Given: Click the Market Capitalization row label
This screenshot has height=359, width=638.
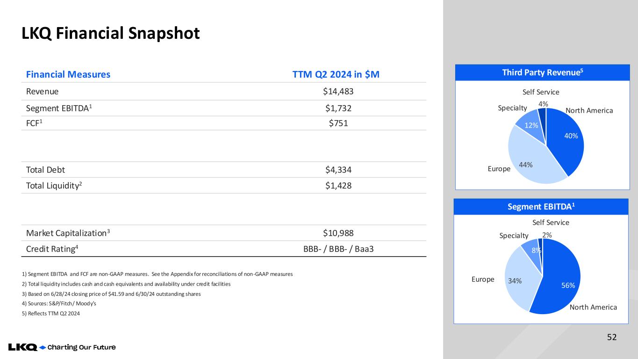Looking at the screenshot, I should (68, 233).
